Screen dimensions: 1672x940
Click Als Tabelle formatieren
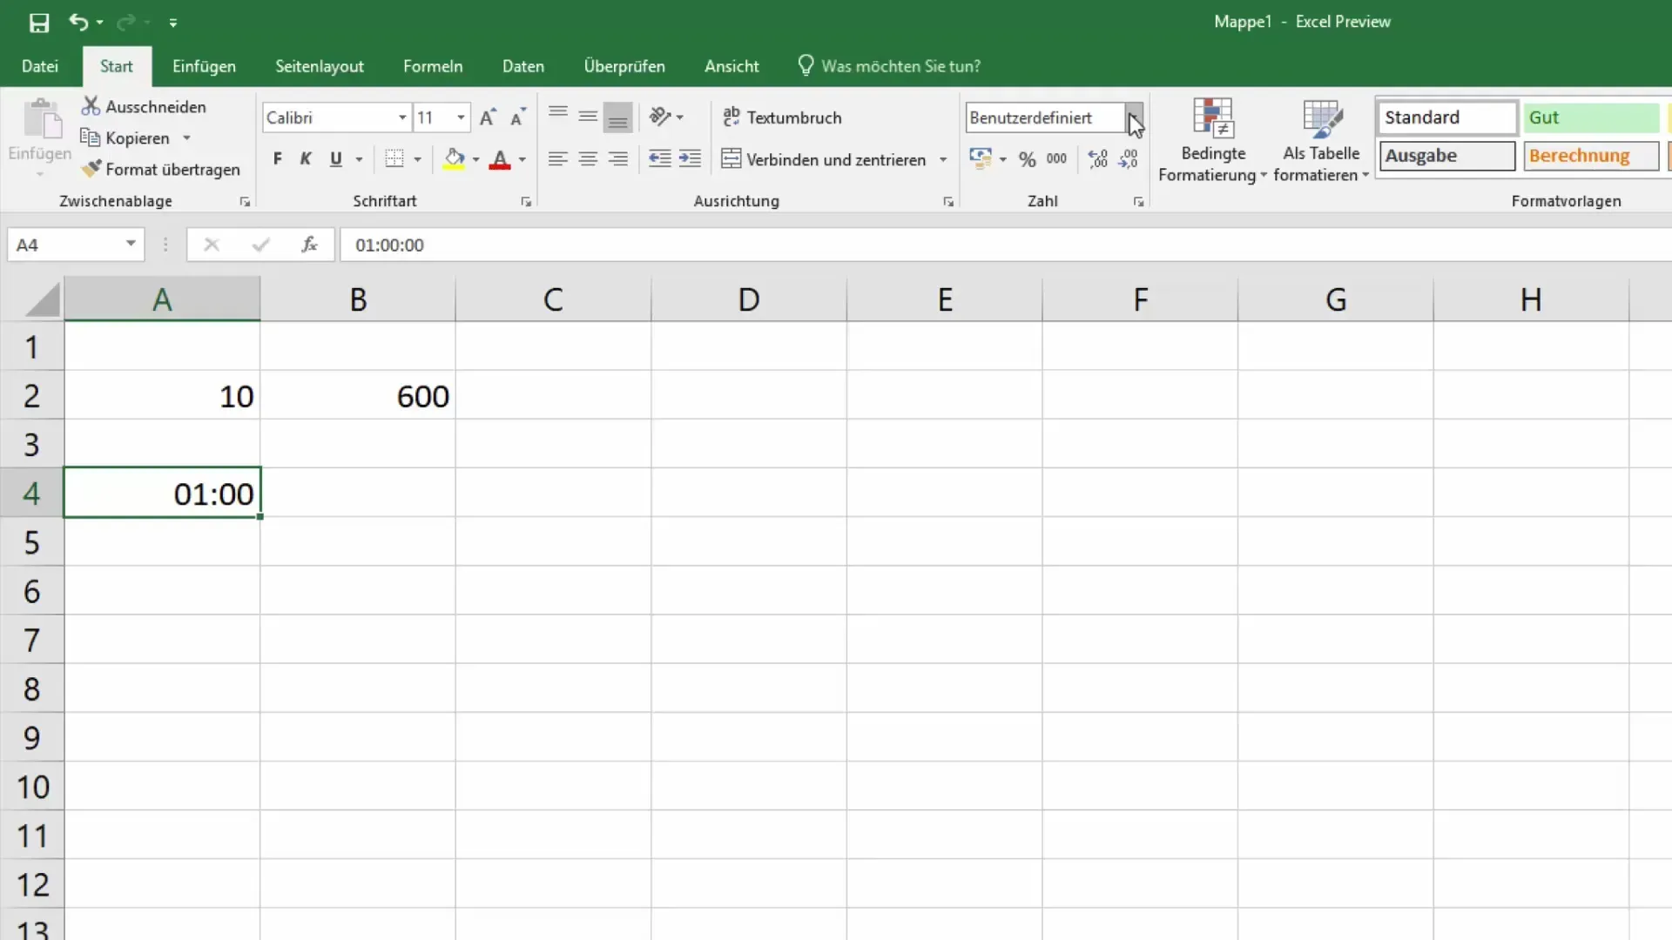tap(1321, 139)
